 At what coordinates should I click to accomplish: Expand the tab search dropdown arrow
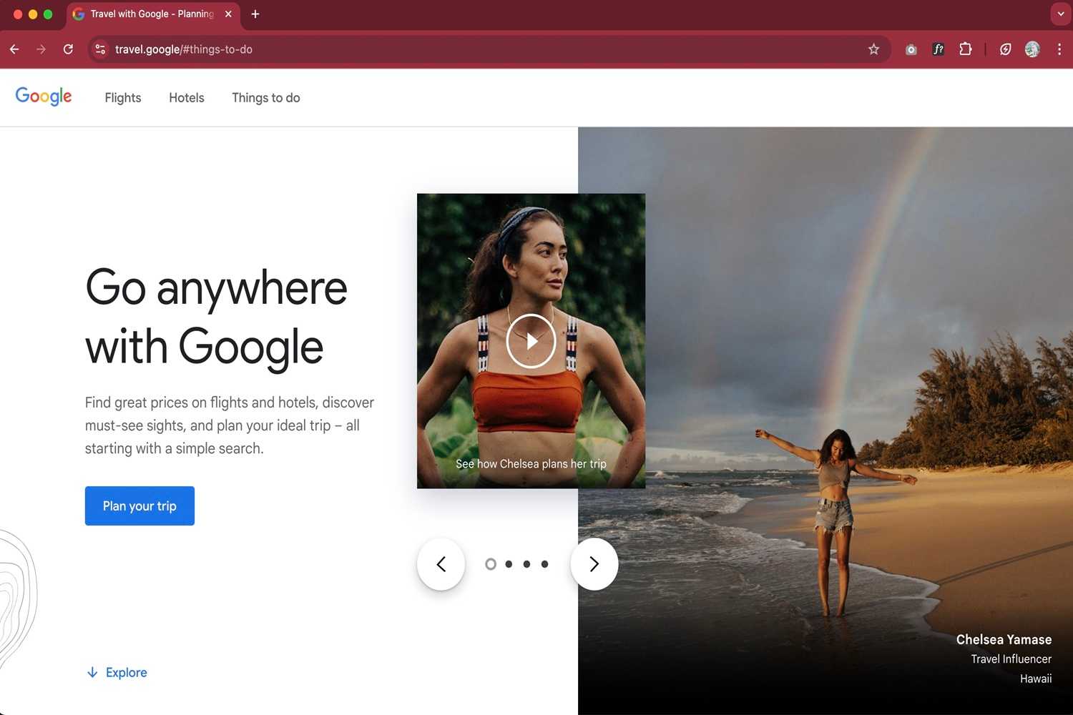tap(1060, 14)
